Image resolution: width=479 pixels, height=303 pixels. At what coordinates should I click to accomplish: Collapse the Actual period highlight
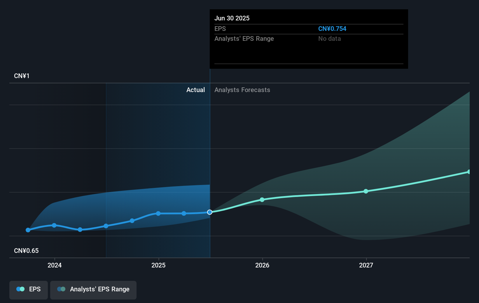(x=195, y=90)
